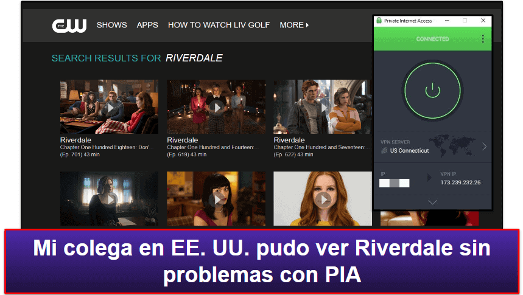Expand the MORE menu
Image resolution: width=523 pixels, height=295 pixels.
click(x=294, y=25)
